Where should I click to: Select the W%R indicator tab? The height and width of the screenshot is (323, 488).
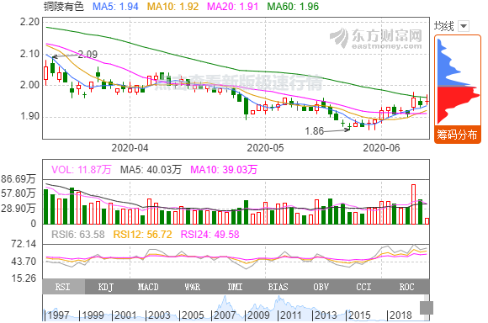(x=192, y=287)
